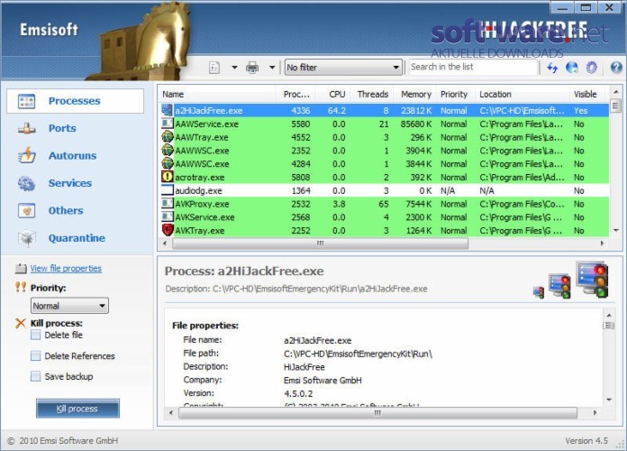Click the view file properties folder icon
Viewport: 627px width, 451px height.
(x=21, y=269)
